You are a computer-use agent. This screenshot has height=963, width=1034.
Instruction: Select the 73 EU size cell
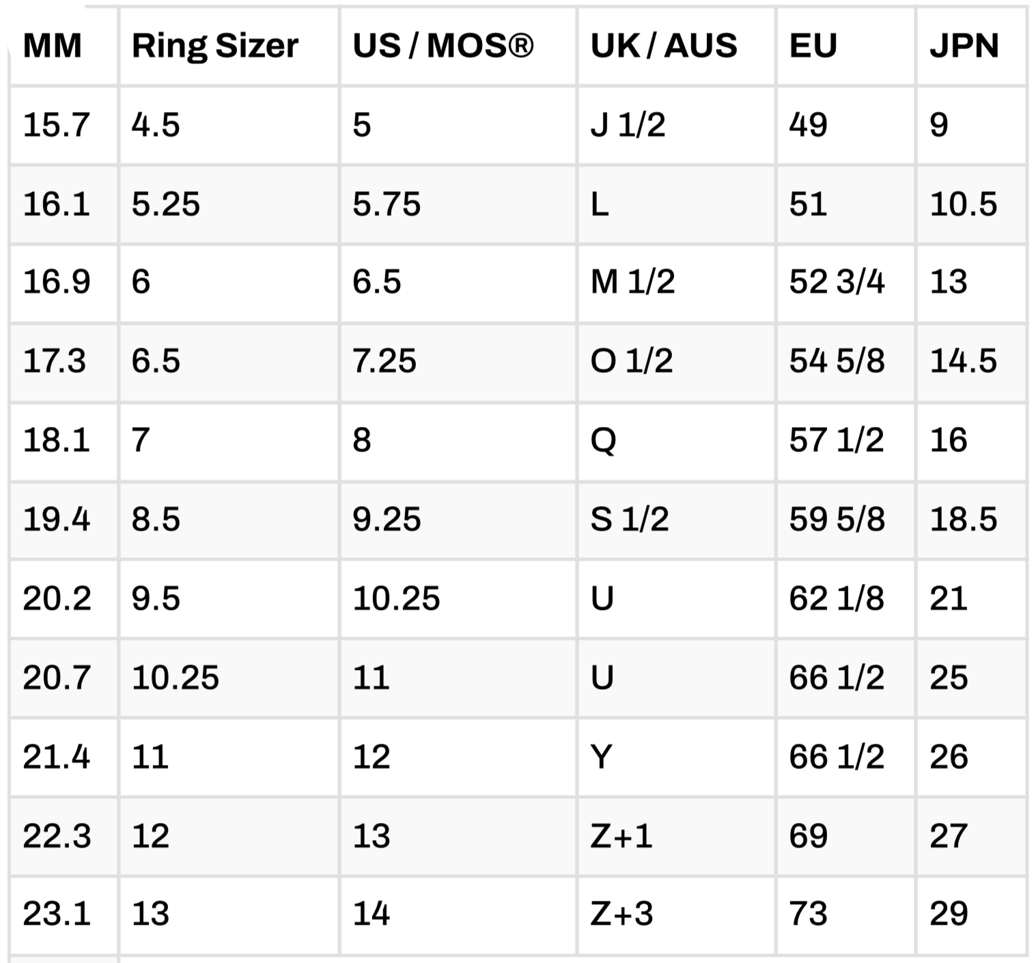[x=808, y=914]
